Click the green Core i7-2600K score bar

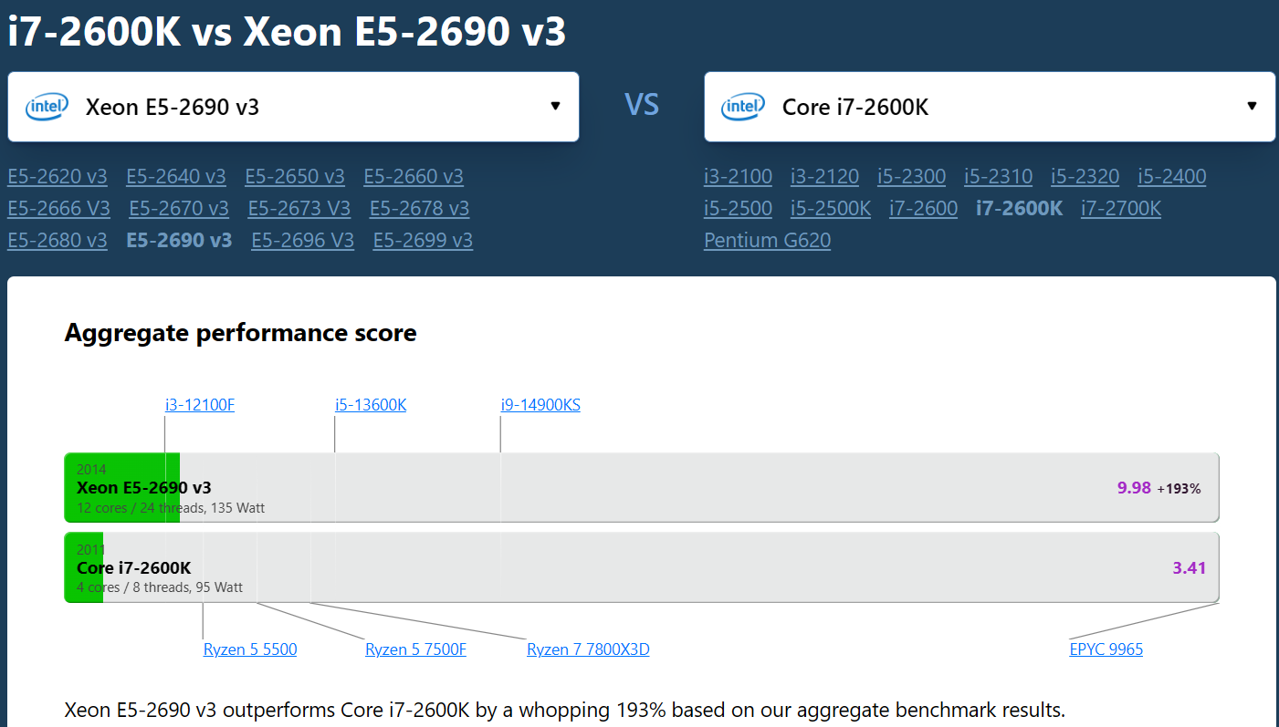(84, 567)
